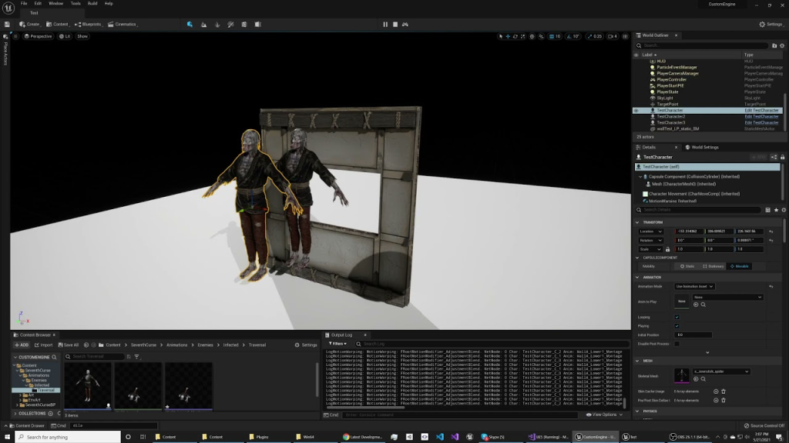Open the Animation Mode dropdown

point(694,286)
